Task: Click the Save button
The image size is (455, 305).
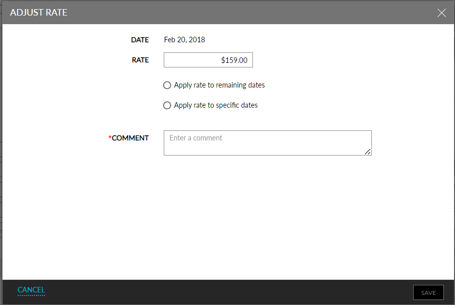Action: (428, 292)
